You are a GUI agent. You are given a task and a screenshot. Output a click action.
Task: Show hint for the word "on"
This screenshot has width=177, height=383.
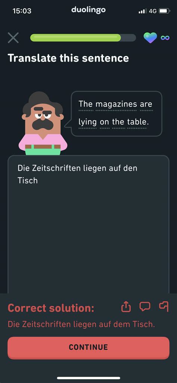pos(105,122)
